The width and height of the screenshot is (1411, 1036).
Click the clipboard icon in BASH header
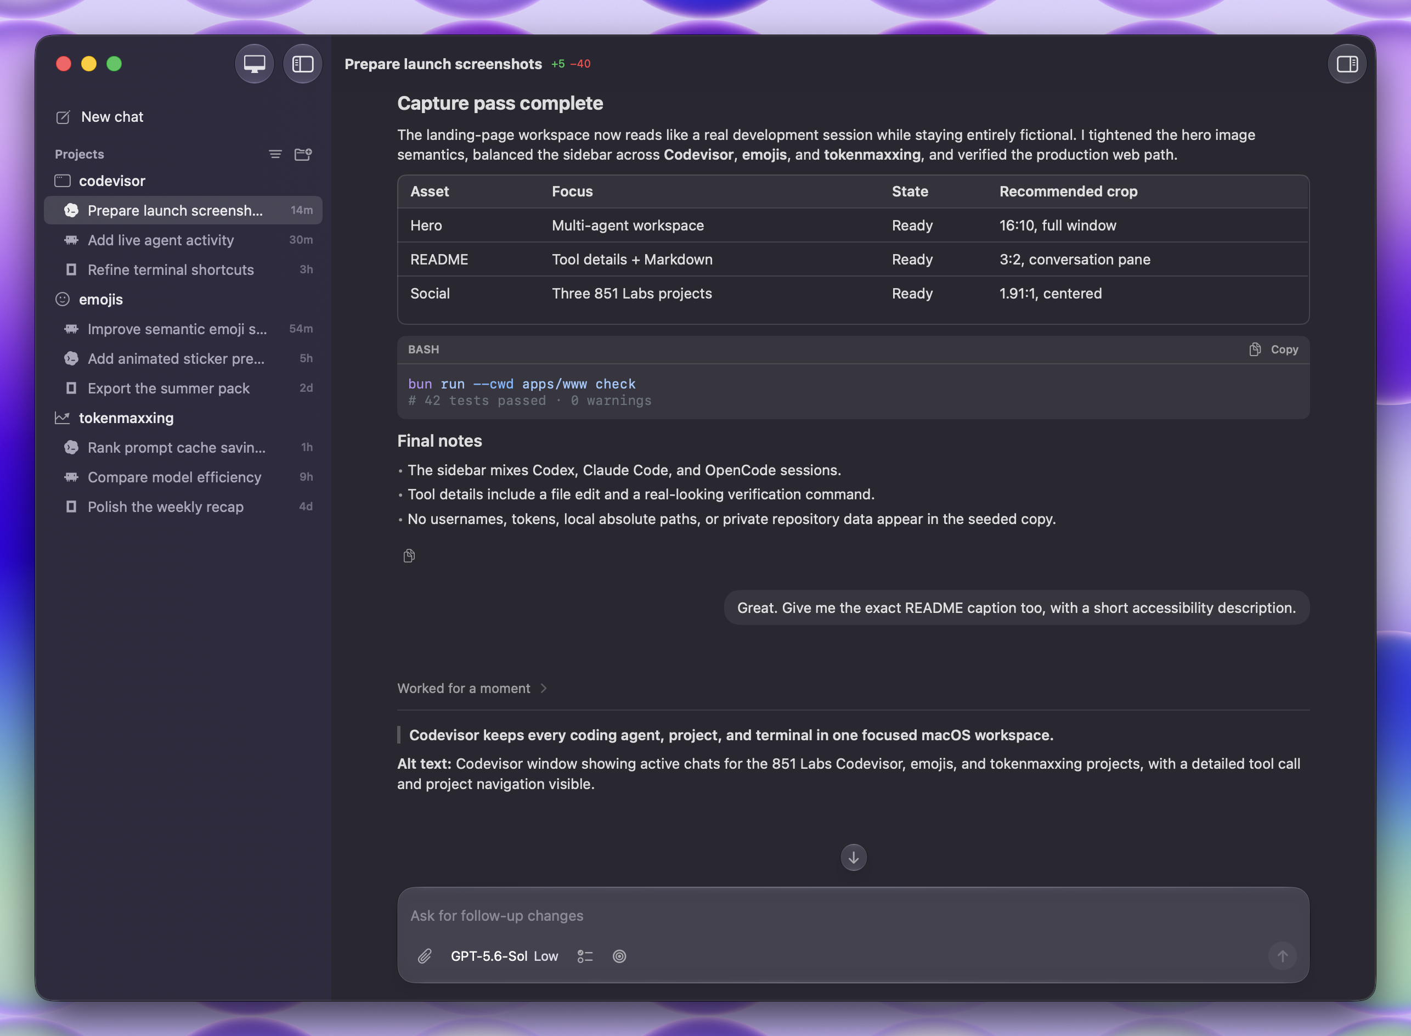pos(1255,350)
